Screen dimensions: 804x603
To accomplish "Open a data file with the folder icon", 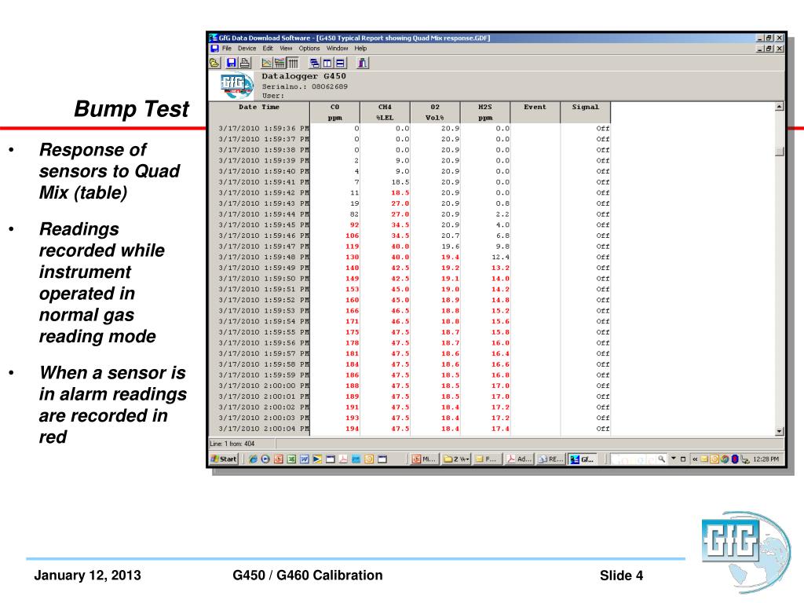I will coord(215,63).
